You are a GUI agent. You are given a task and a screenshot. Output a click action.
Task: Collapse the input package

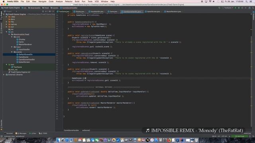coord(12,47)
